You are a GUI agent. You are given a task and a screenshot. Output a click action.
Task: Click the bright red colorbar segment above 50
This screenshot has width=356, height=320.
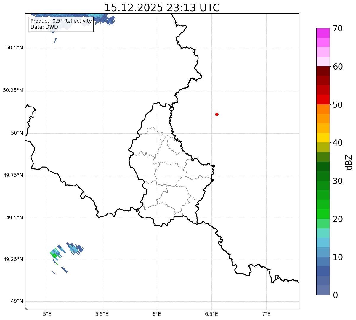pos(323,99)
